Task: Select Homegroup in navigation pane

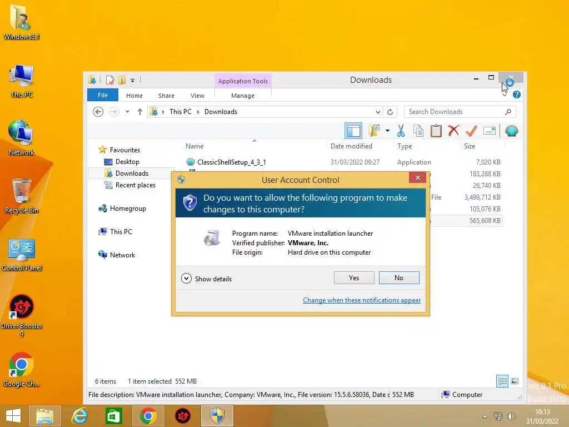Action: point(128,208)
